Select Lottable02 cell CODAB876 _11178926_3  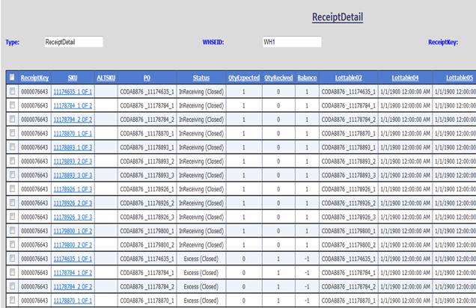coord(349,217)
